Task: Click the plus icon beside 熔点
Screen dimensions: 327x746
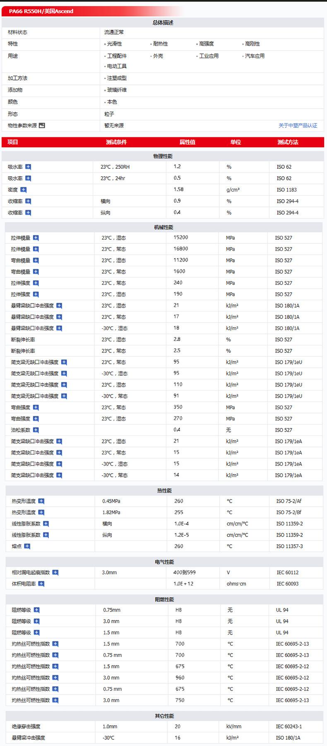Action: click(x=27, y=546)
